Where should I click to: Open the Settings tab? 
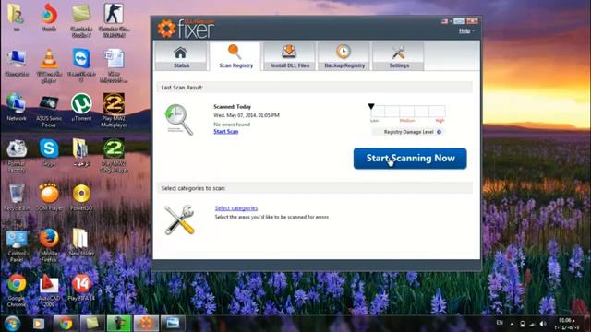tap(398, 56)
